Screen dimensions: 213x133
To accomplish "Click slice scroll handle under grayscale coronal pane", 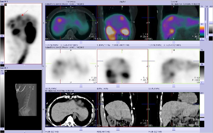I will (x=174, y=86).
